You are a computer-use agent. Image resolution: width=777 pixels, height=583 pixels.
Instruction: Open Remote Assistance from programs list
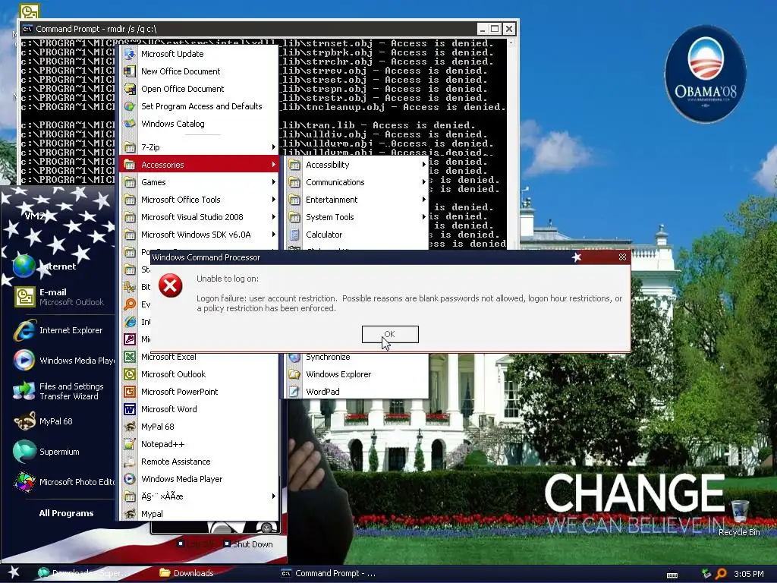(200, 462)
